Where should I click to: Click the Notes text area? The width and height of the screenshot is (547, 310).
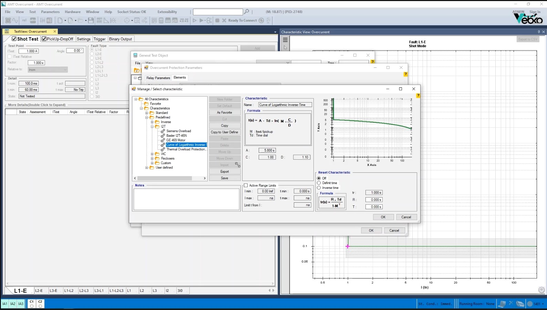pos(186,199)
